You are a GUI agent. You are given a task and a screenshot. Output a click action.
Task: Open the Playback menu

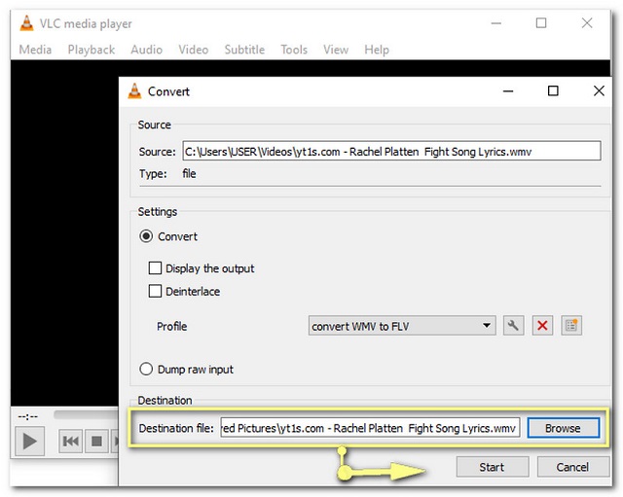[x=92, y=50]
